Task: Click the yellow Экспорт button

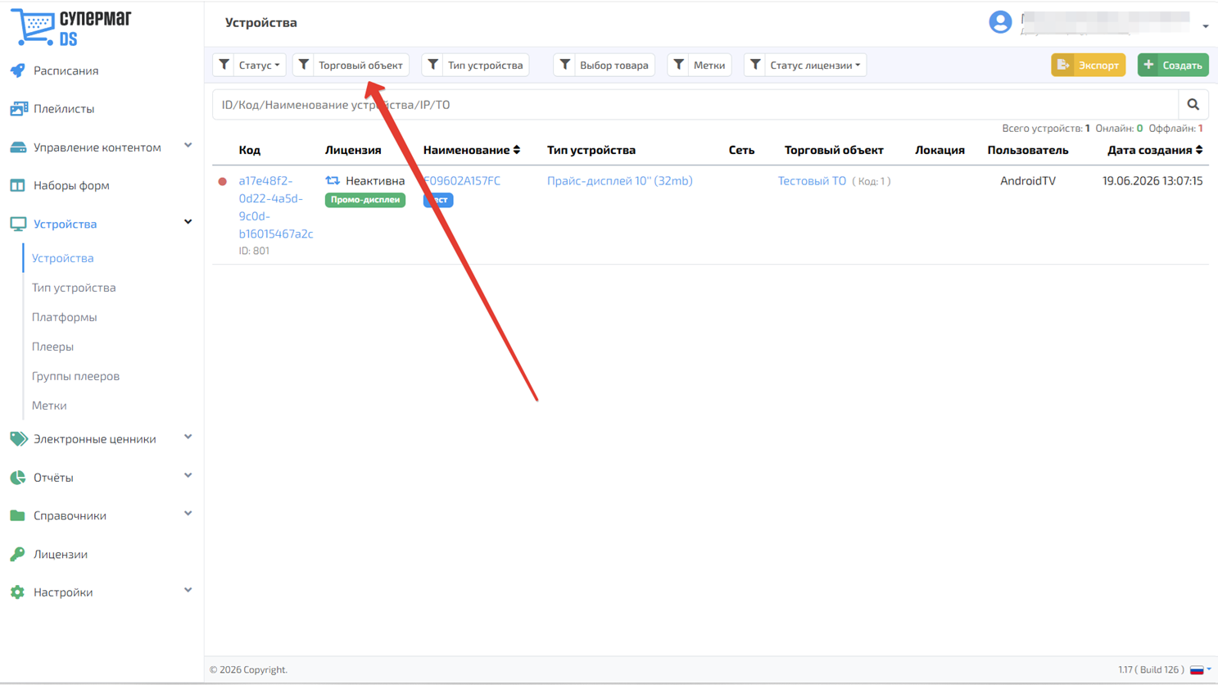Action: tap(1088, 65)
